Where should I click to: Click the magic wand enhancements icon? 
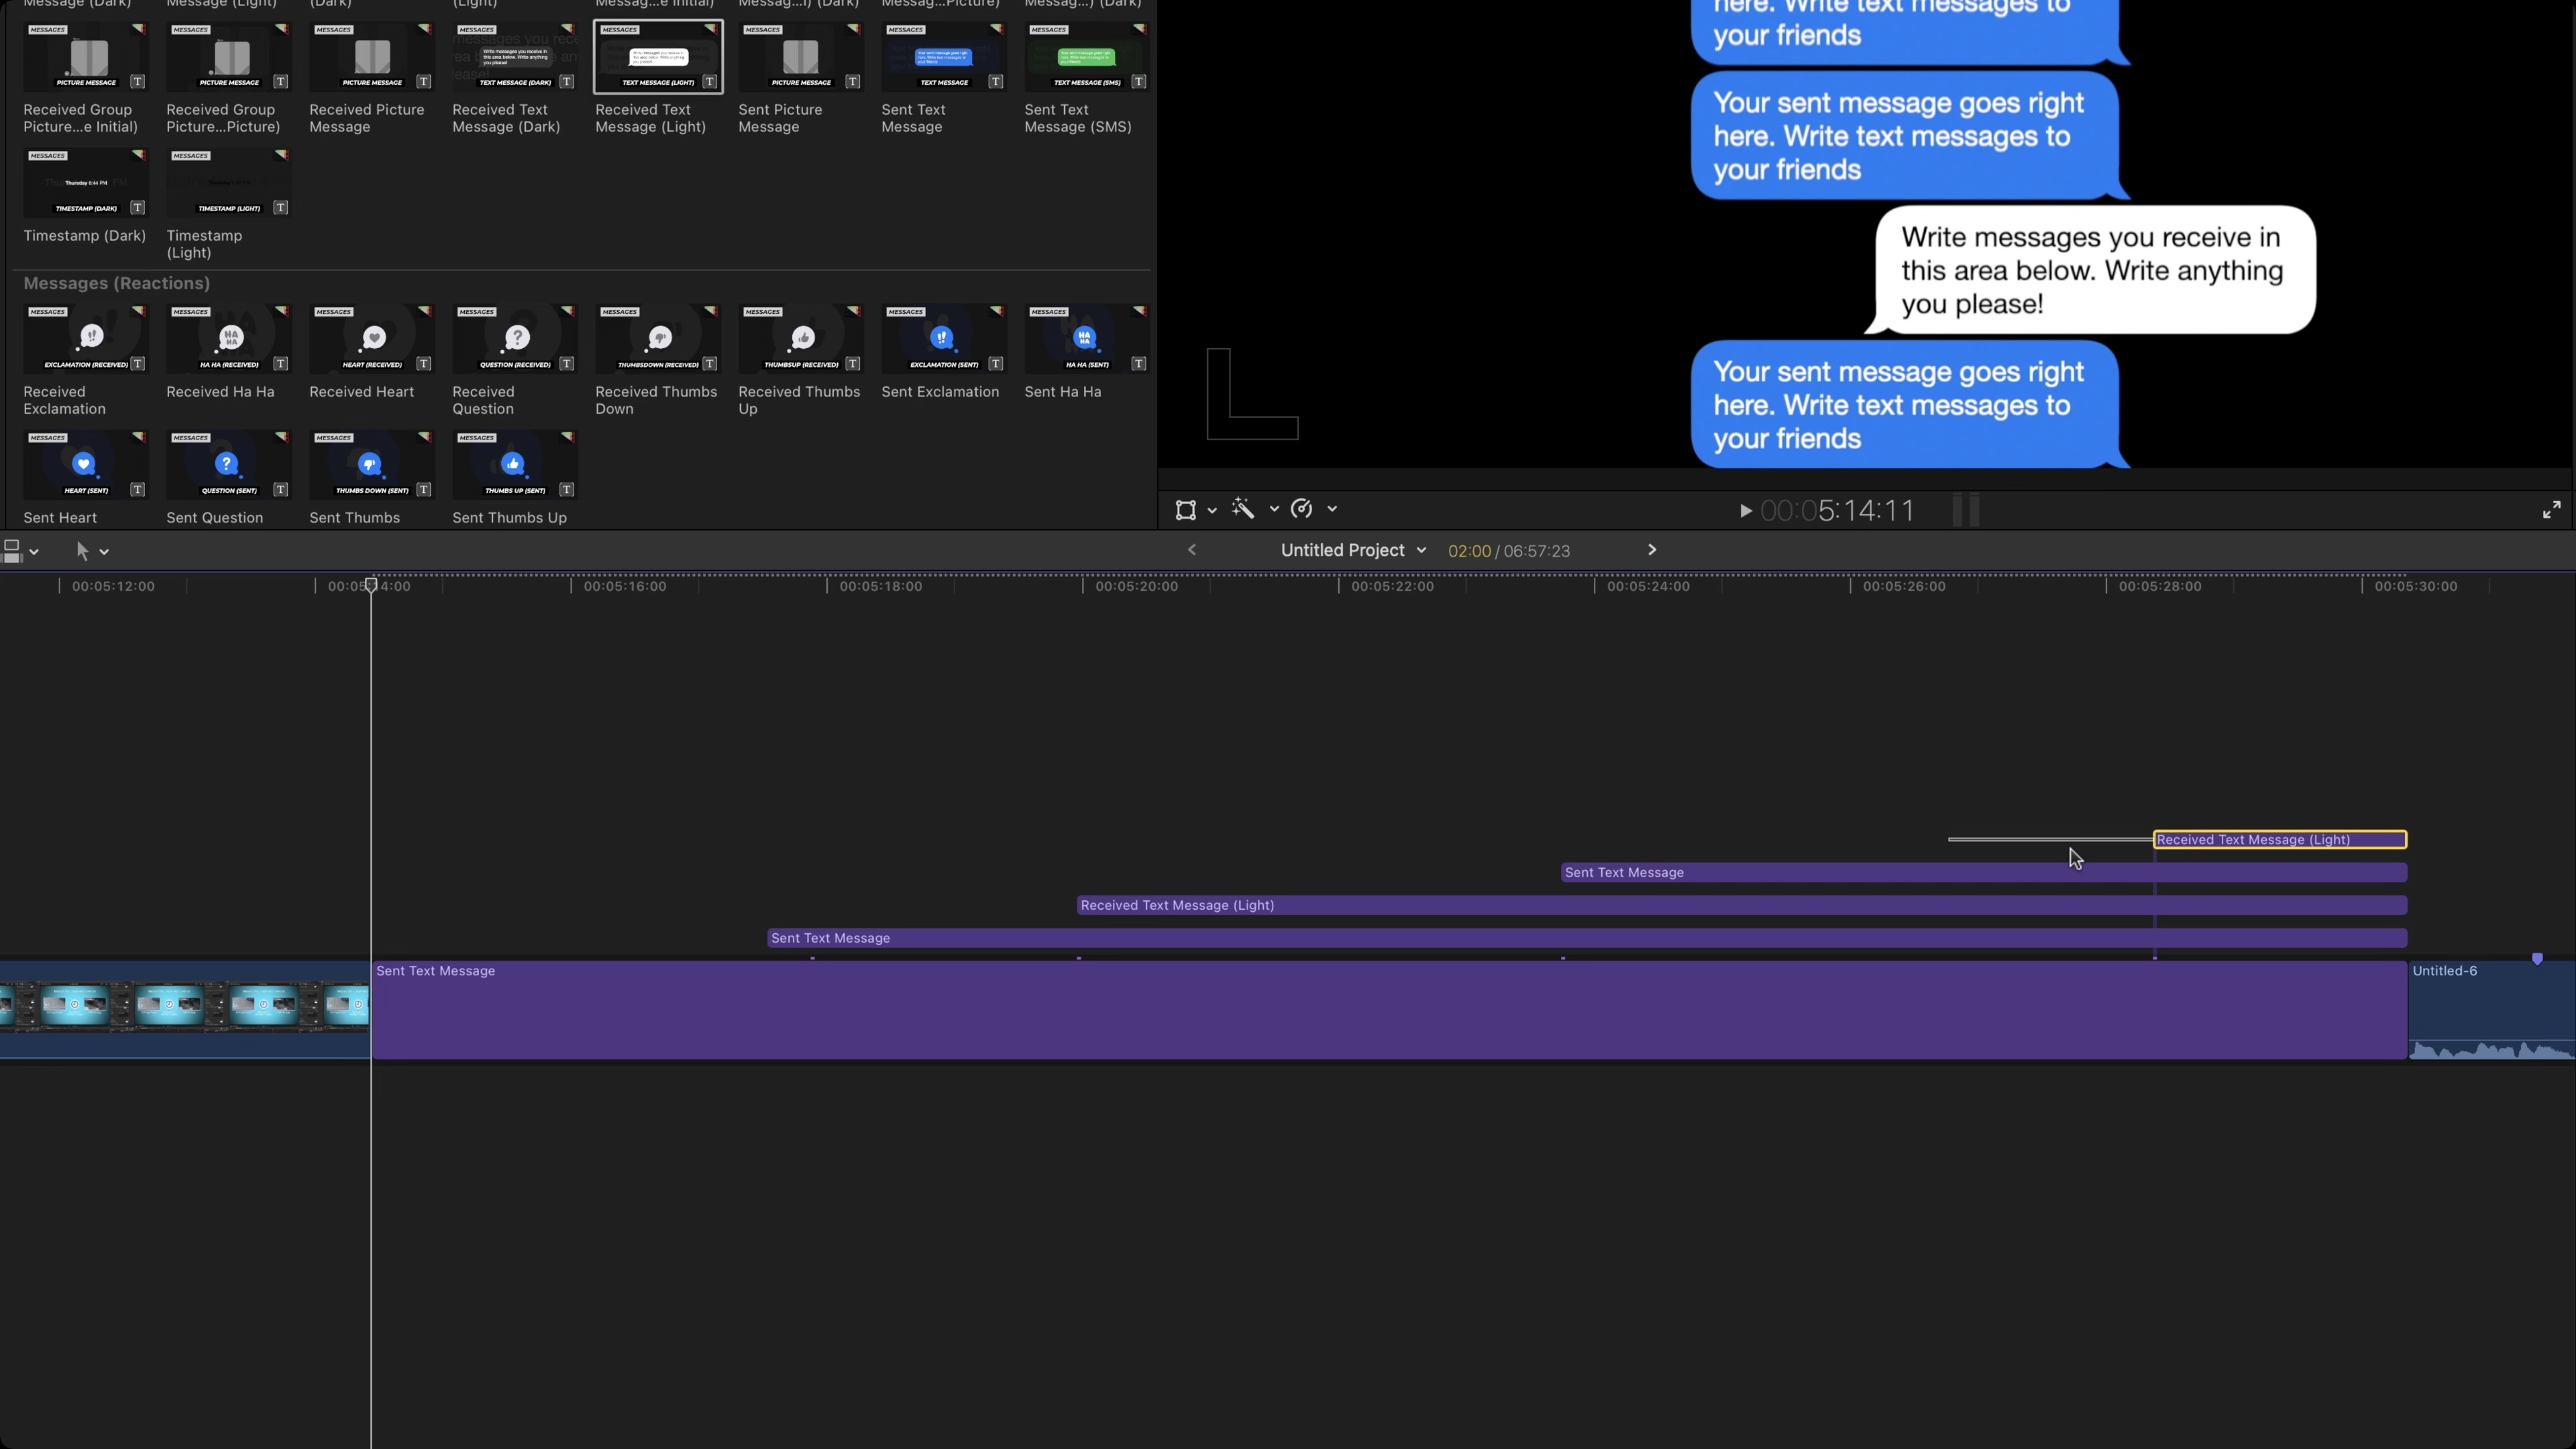point(1243,509)
